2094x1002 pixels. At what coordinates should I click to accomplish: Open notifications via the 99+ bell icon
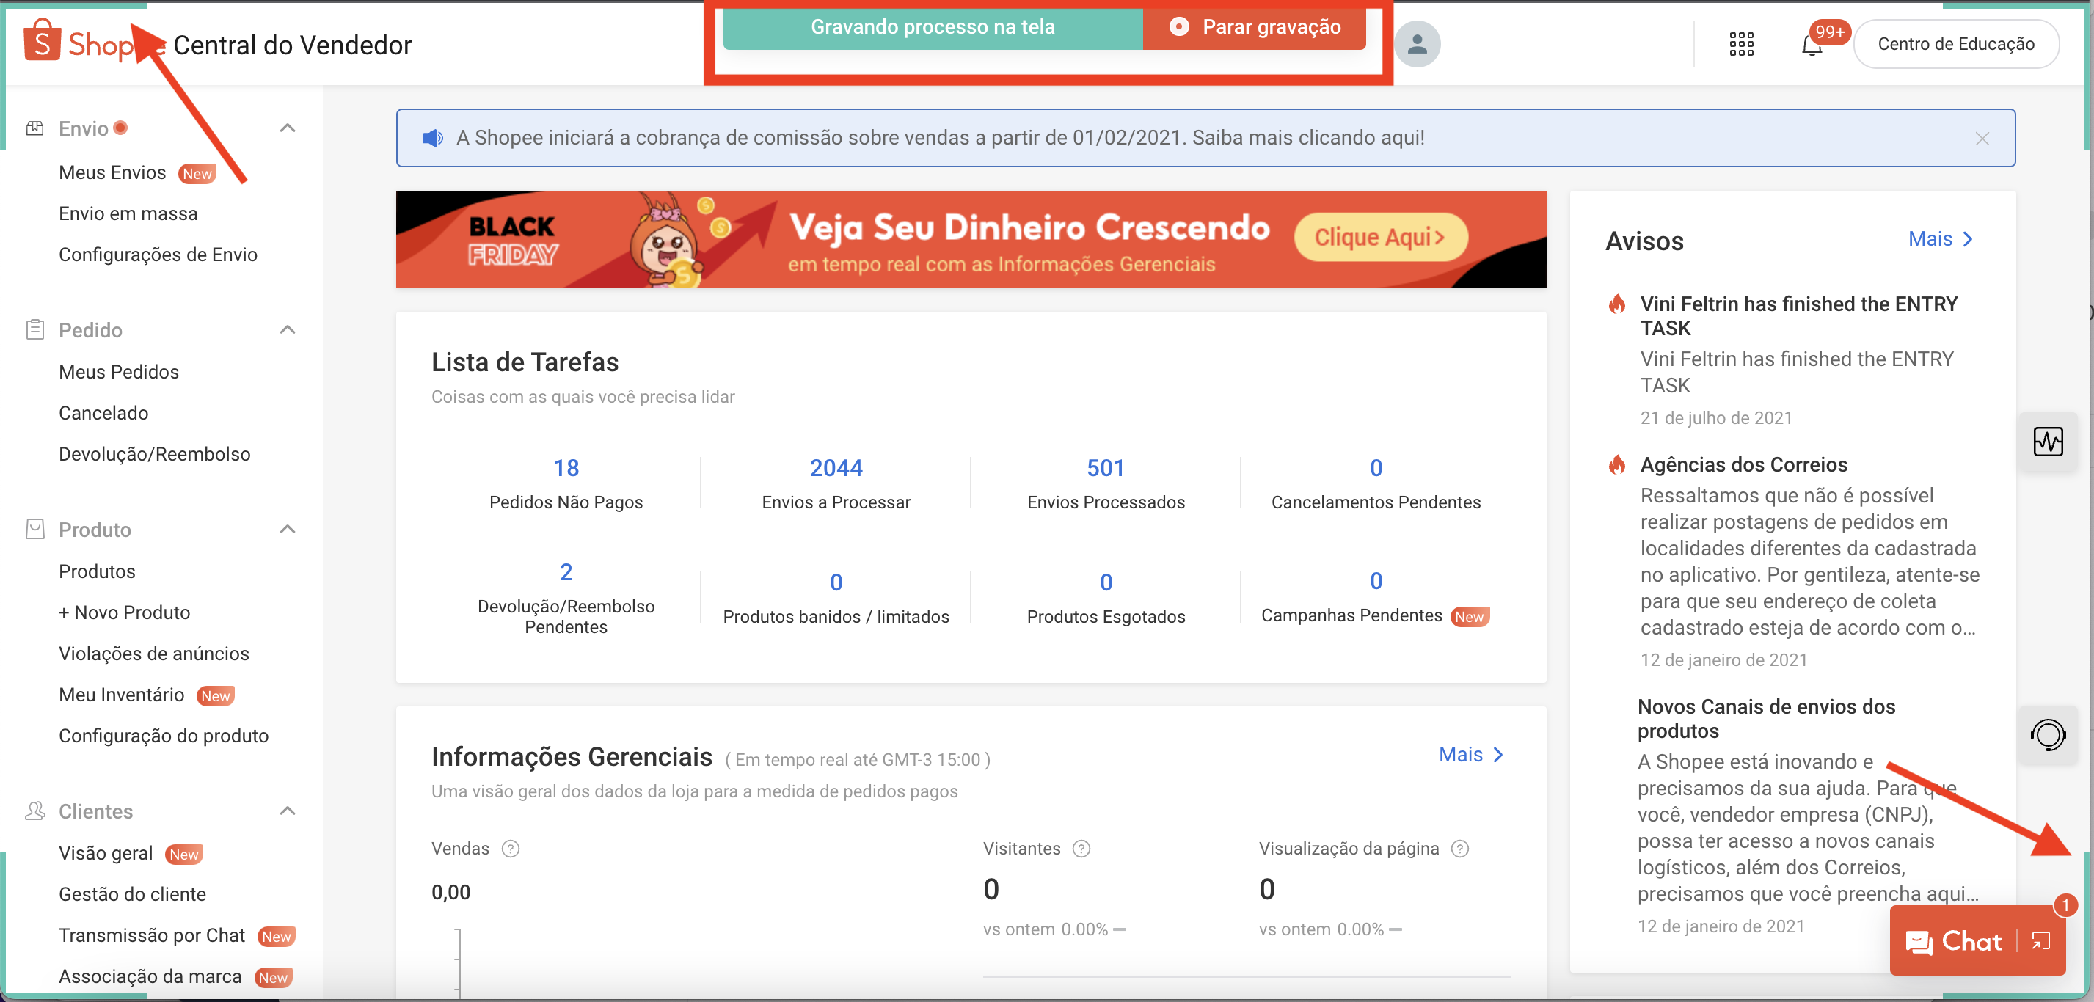coord(1813,45)
